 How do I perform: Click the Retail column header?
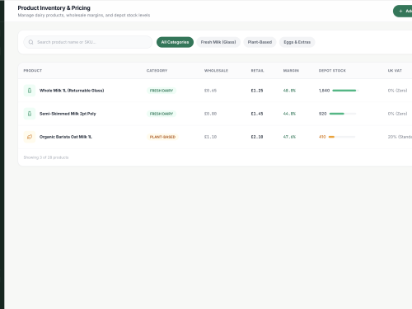click(x=257, y=71)
